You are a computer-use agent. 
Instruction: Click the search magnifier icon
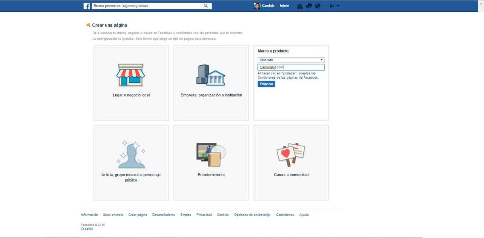(206, 6)
